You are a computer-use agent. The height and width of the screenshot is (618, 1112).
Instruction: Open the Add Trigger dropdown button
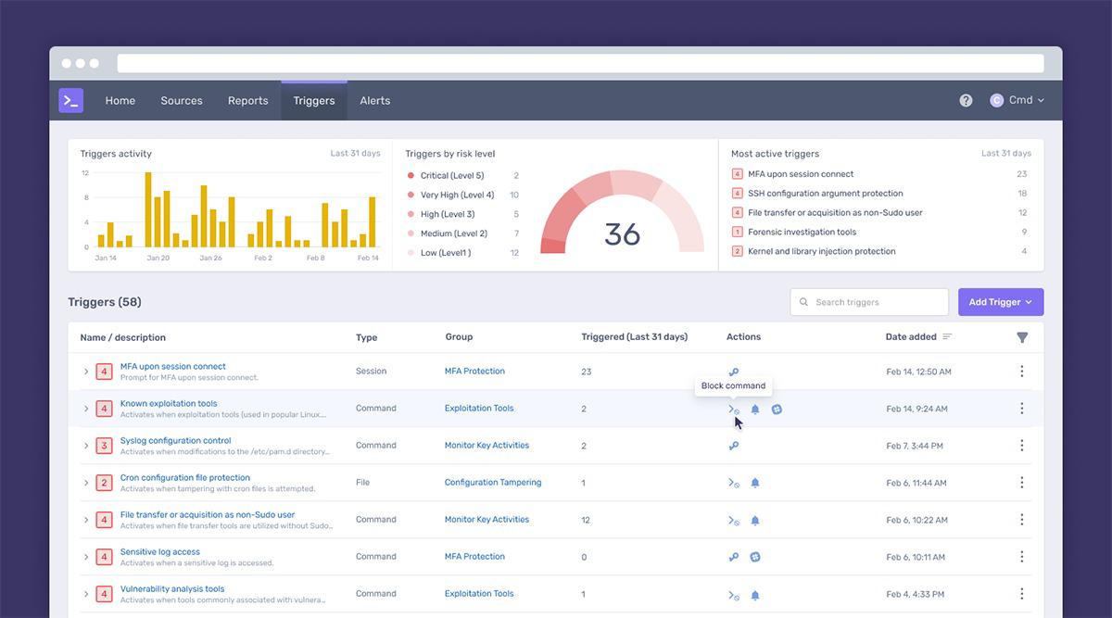1000,302
